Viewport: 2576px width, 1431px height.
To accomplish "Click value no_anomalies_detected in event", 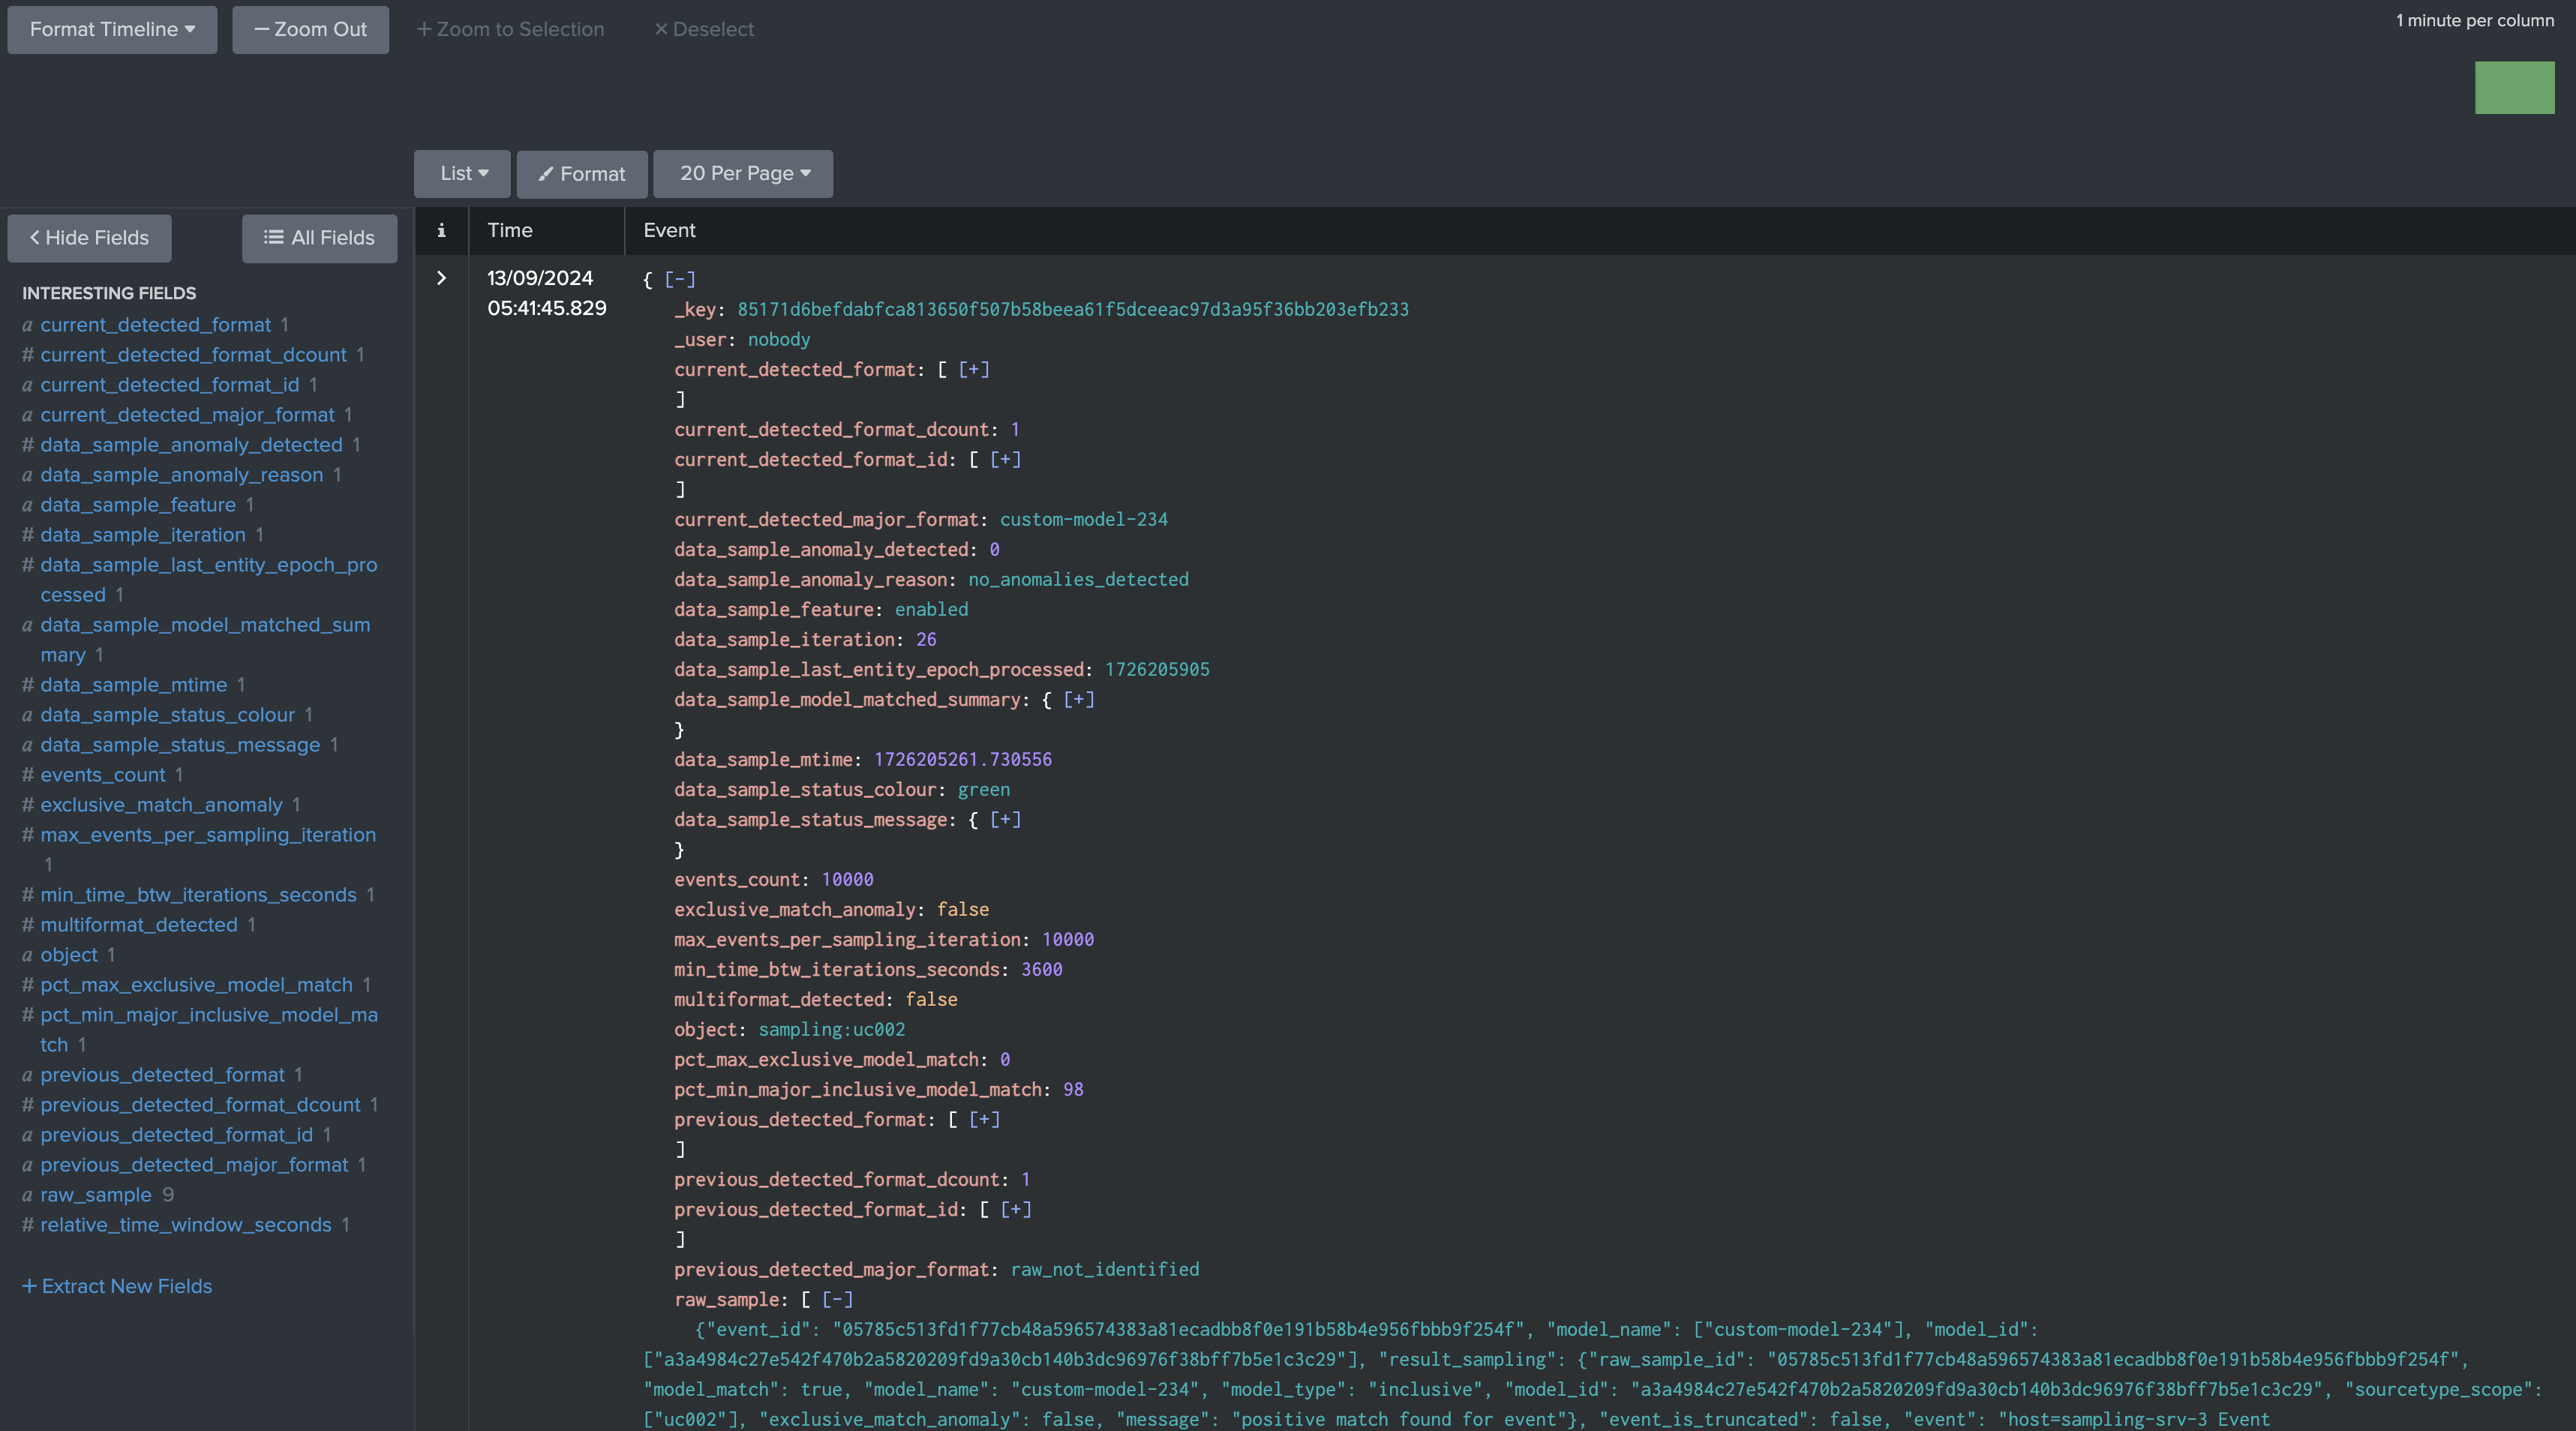I will pos(1078,579).
